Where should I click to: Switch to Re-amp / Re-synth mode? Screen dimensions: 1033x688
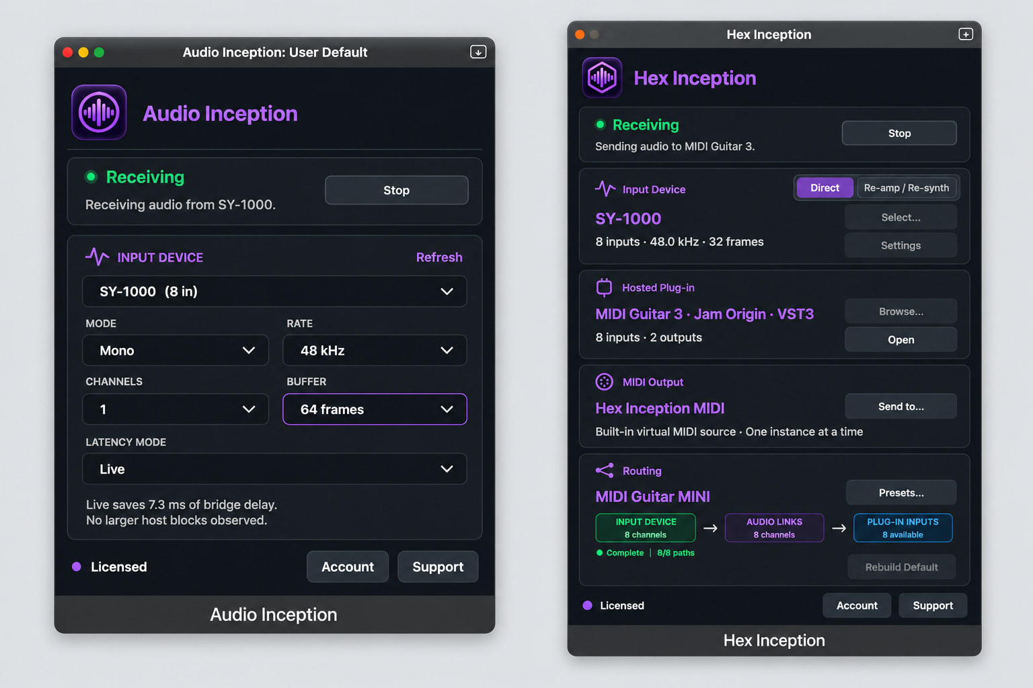tap(907, 188)
